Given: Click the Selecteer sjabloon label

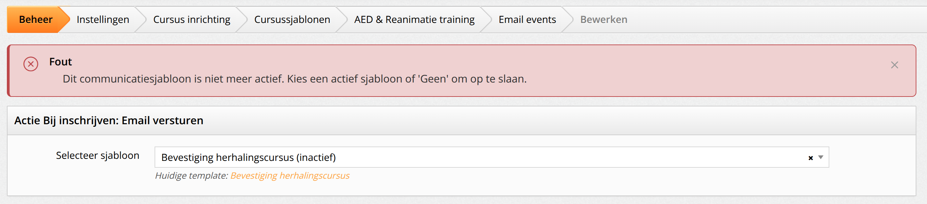Looking at the screenshot, I should [98, 155].
